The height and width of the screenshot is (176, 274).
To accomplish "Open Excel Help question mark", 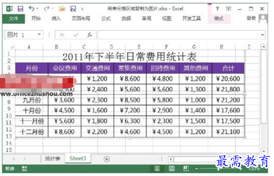I will point(217,9).
